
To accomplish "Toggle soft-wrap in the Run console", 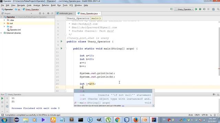I will (x=7, y=106).
